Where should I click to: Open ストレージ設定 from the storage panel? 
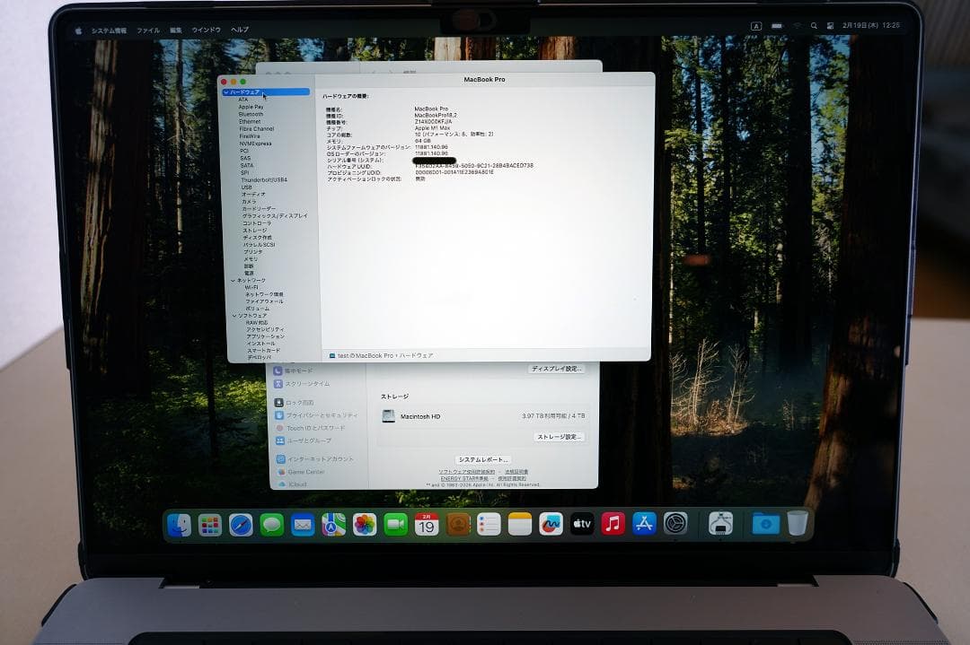coord(560,438)
